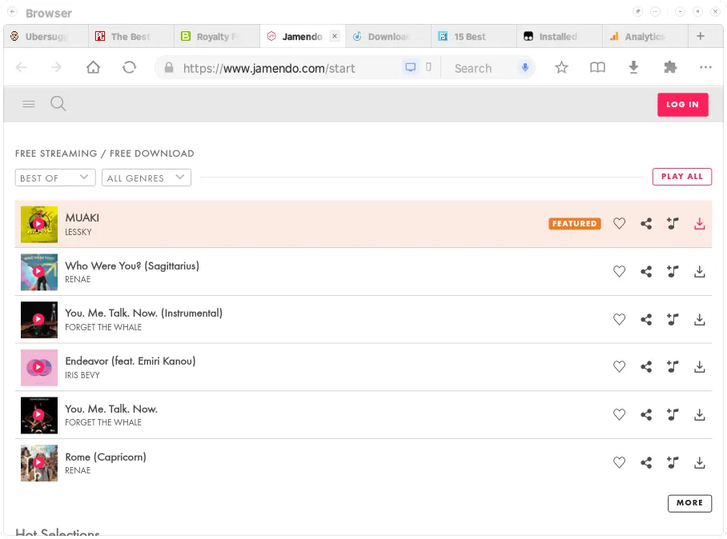Screen dimensions: 727x539
Task: Open the browser three-dots menu
Action: [x=705, y=68]
